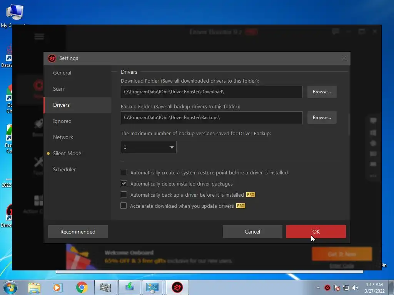Show hidden system tray icons

click(x=318, y=288)
